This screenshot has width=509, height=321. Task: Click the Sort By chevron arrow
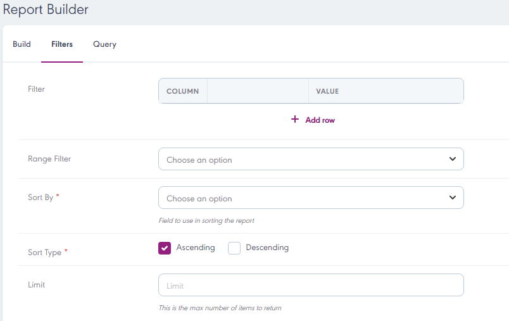point(452,198)
